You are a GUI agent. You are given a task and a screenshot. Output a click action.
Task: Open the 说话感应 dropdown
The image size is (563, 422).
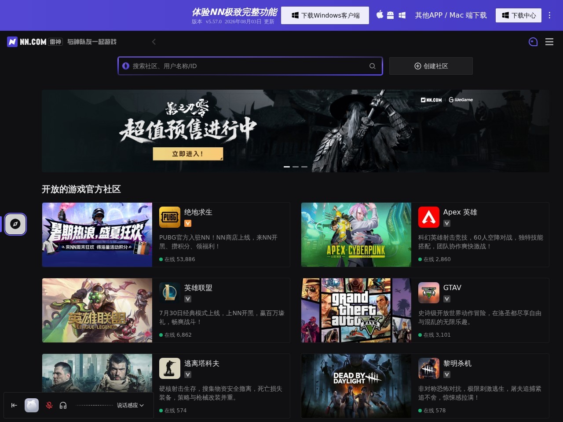click(x=131, y=405)
